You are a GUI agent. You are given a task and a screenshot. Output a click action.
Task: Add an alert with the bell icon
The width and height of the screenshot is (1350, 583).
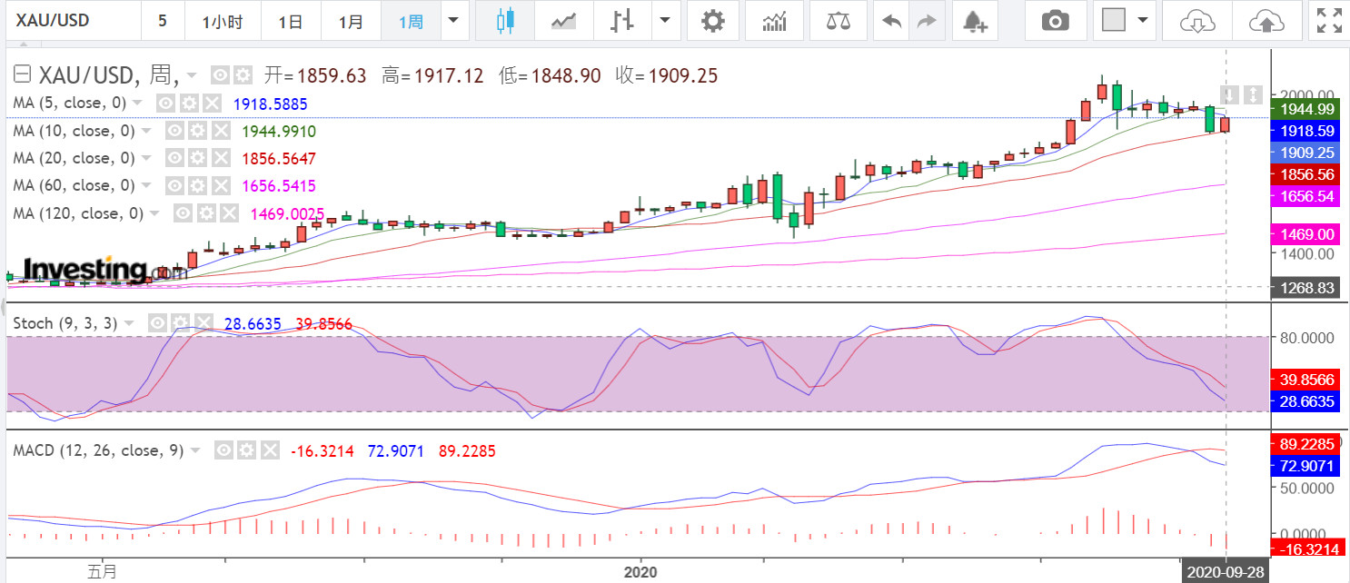point(974,21)
